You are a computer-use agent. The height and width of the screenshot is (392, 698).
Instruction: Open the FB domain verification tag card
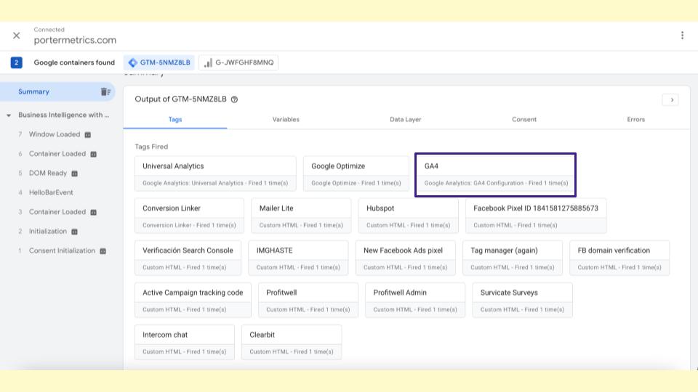tap(619, 258)
